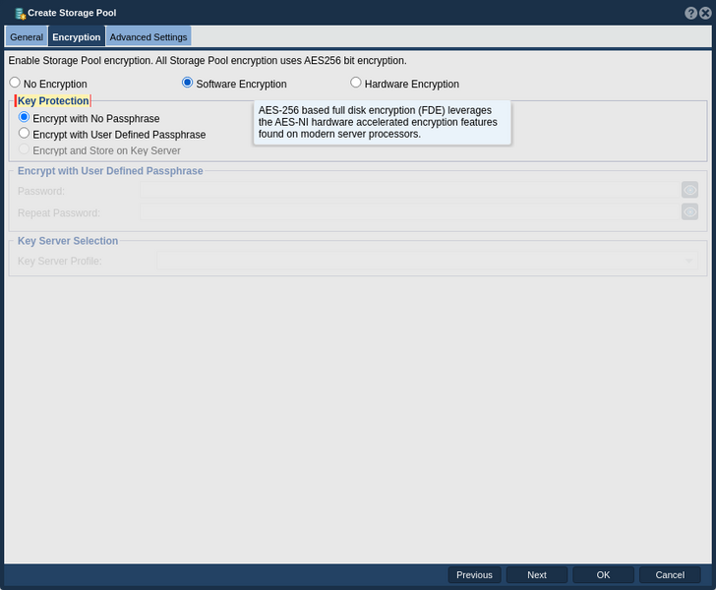Toggle Password visibility eye icon
716x590 pixels.
689,190
